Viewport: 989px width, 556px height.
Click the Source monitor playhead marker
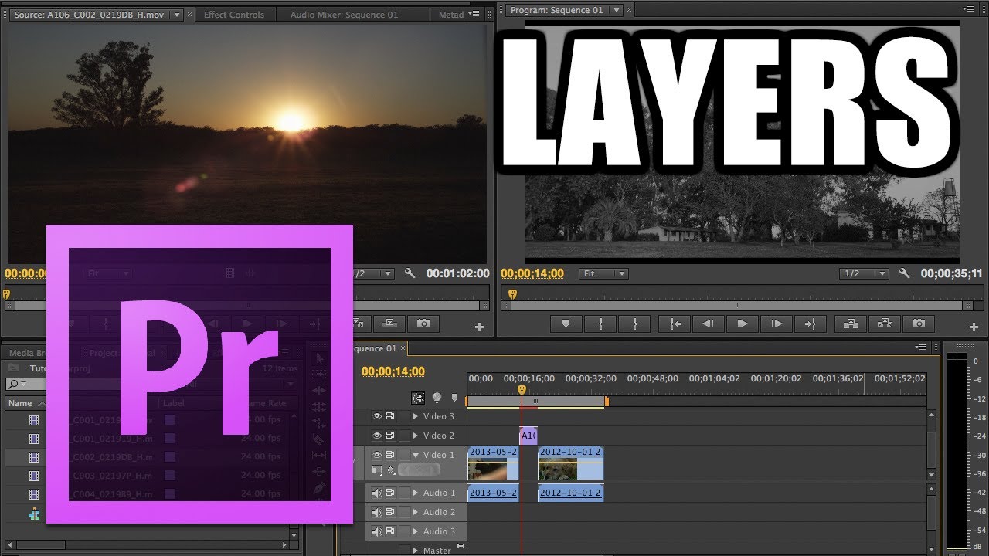tap(7, 294)
